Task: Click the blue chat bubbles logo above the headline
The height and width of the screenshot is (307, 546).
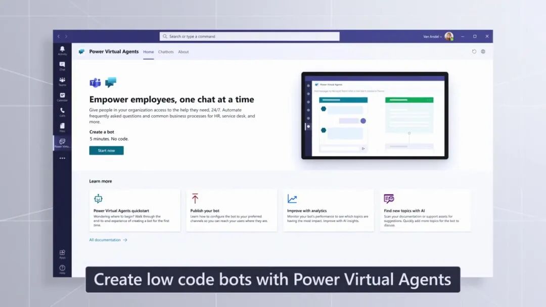Action: coord(111,82)
